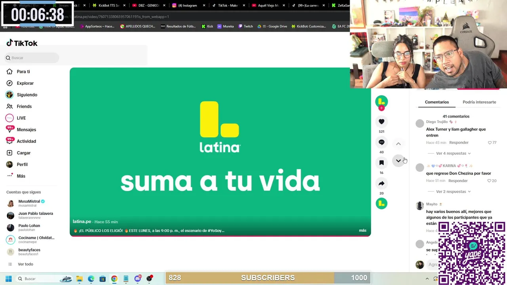Open Windows Start menu
This screenshot has width=507, height=285.
tap(8, 279)
